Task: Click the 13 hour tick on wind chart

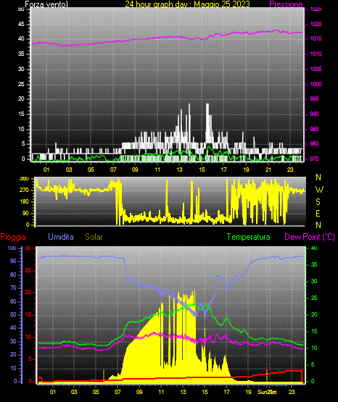Action: click(179, 169)
